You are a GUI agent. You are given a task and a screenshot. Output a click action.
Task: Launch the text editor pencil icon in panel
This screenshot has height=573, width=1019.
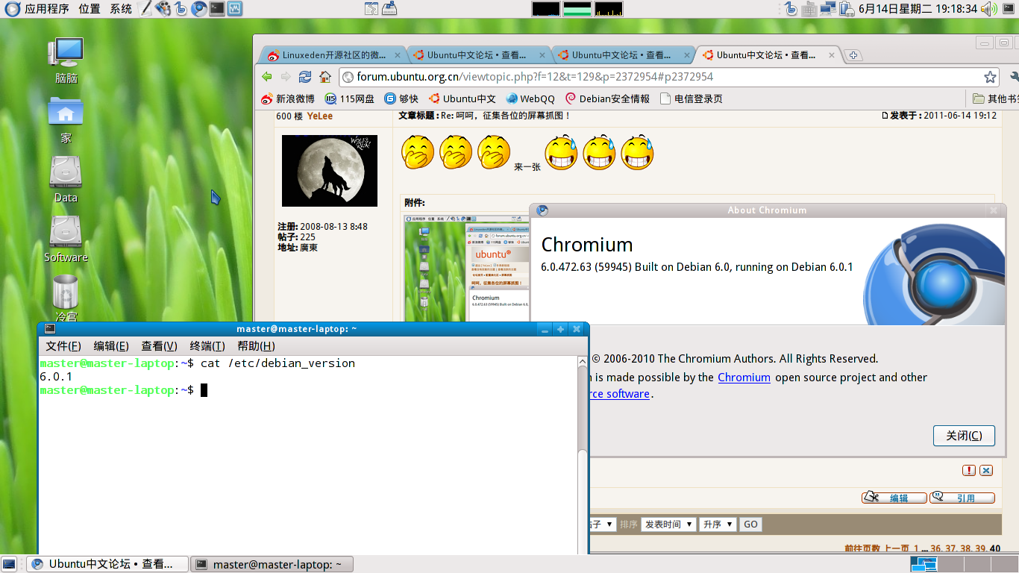(145, 9)
